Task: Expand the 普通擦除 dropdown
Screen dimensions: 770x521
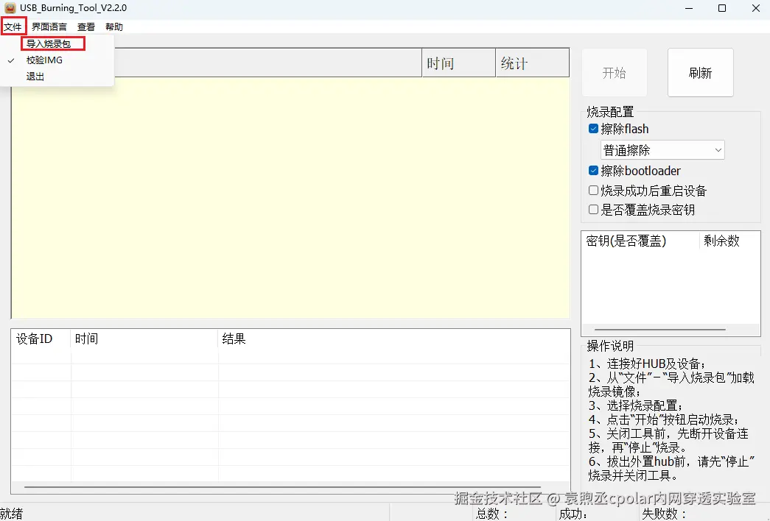Action: [x=662, y=150]
